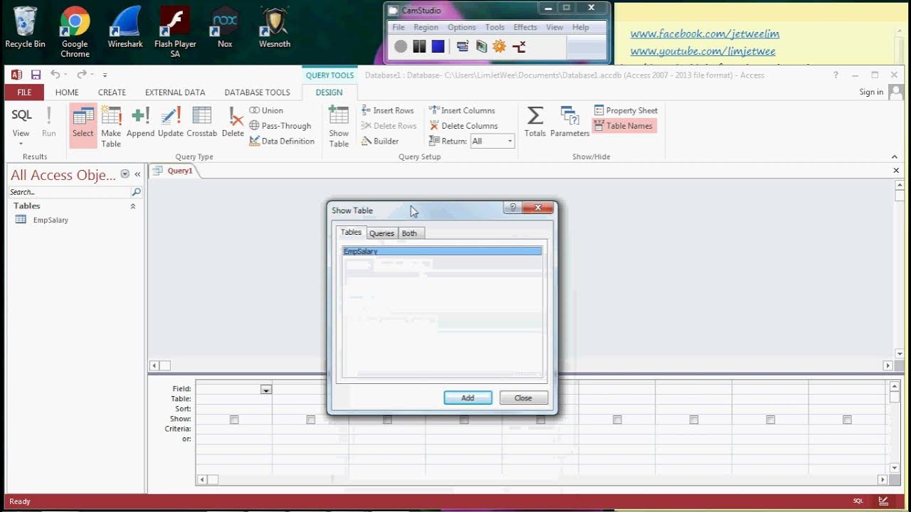Collapse the ribbon with the arrow

(x=895, y=157)
